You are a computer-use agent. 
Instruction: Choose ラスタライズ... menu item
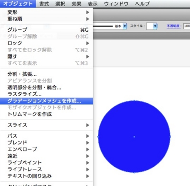(x=47, y=94)
